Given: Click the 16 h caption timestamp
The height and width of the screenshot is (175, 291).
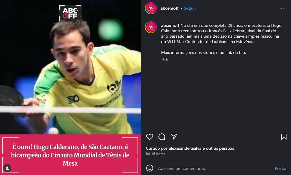Looking at the screenshot, I should click(x=164, y=59).
